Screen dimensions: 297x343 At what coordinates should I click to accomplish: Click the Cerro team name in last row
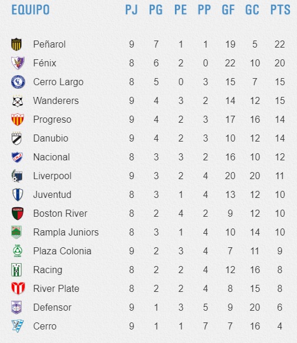click(x=45, y=327)
